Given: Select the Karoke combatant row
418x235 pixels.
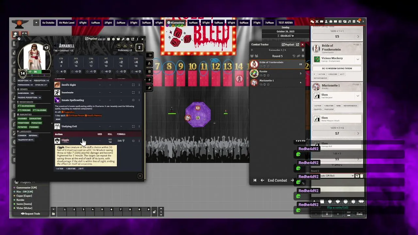Looking at the screenshot, I should click(277, 73).
